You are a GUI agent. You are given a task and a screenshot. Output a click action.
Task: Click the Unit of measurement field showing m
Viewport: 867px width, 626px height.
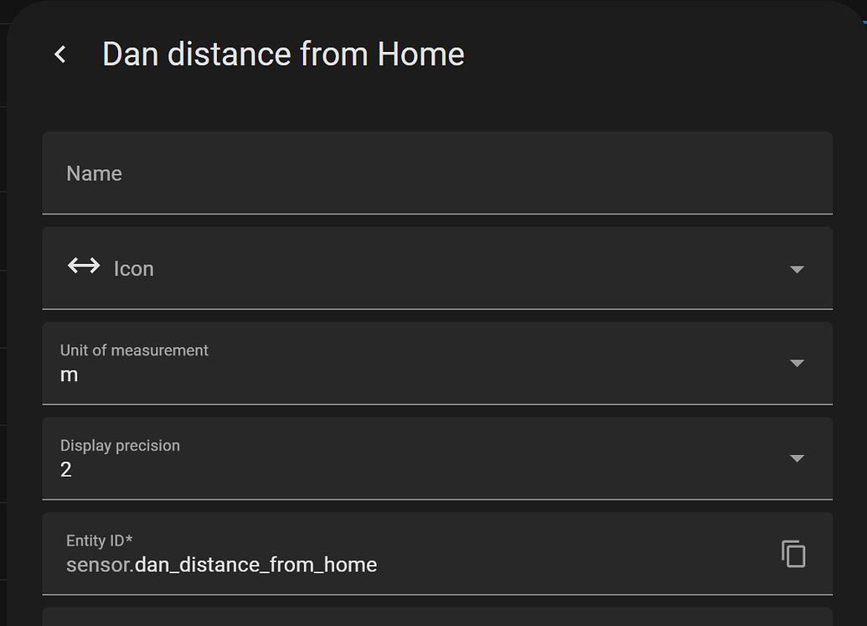tap(335, 364)
